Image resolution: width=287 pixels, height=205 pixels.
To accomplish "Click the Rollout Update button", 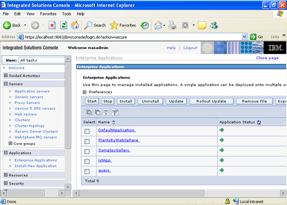I will click(x=212, y=101).
